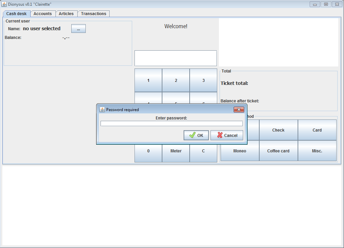Maximize the Dionysus main window
Viewport: 344px width, 248px height.
pyautogui.click(x=326, y=4)
